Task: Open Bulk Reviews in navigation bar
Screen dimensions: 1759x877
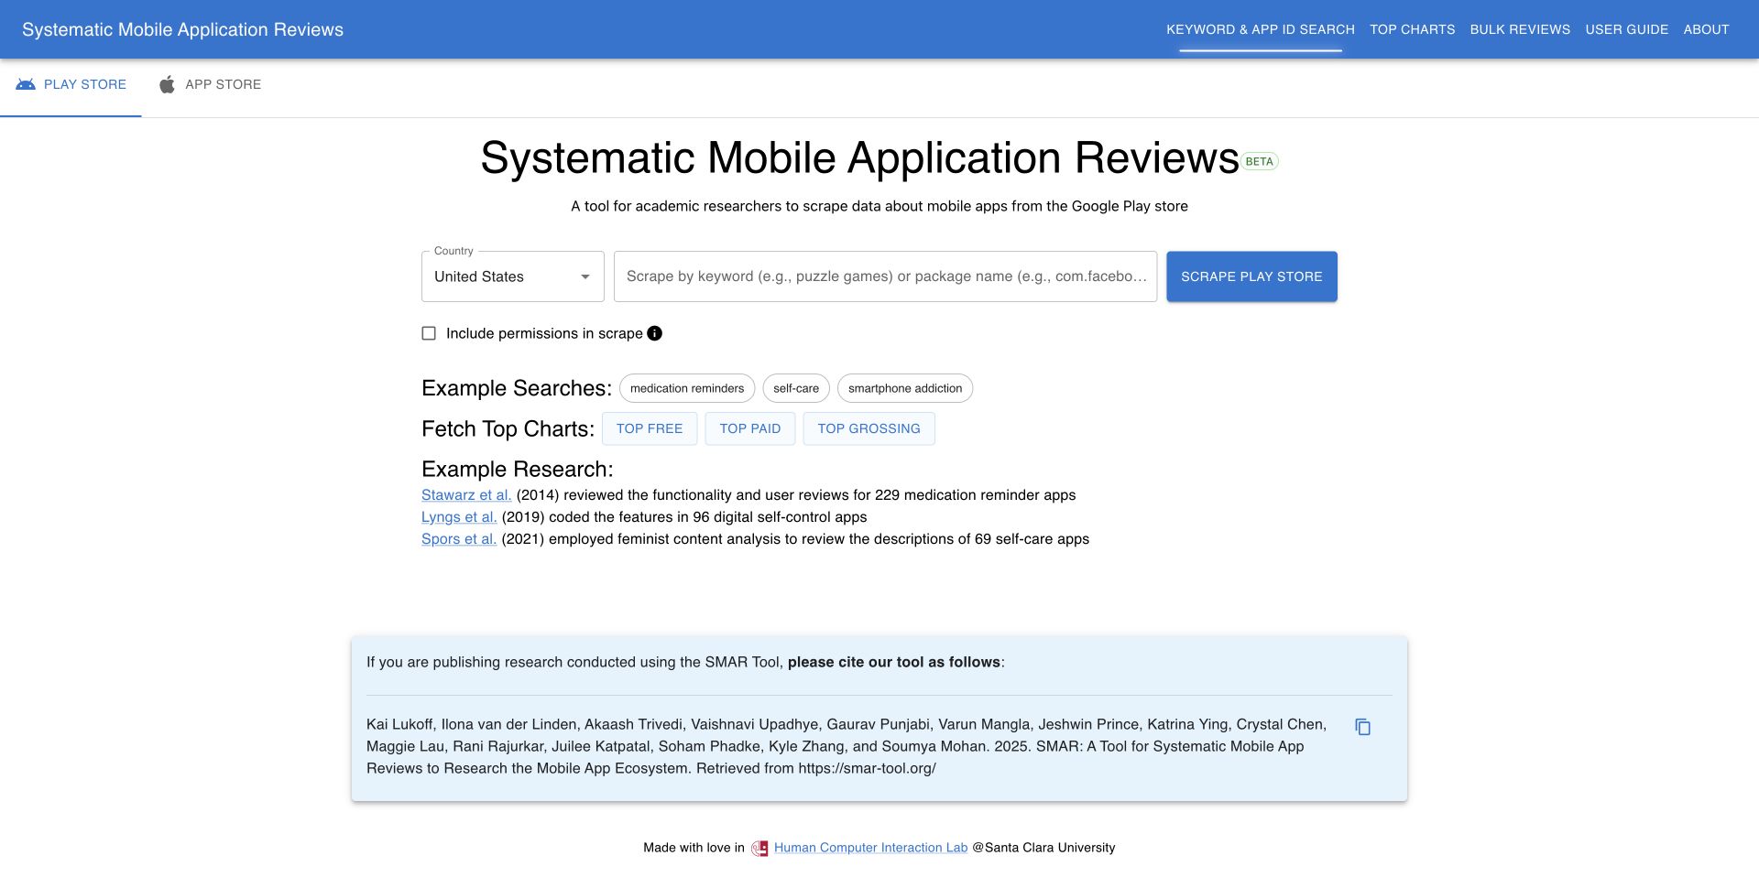Action: click(x=1520, y=29)
